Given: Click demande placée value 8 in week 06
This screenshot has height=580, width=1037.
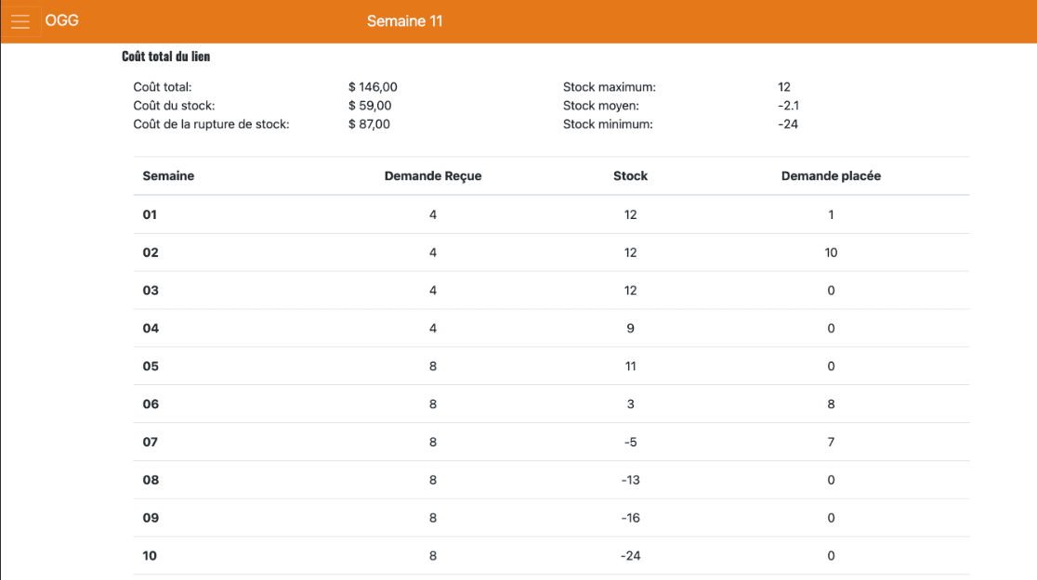Looking at the screenshot, I should [831, 404].
